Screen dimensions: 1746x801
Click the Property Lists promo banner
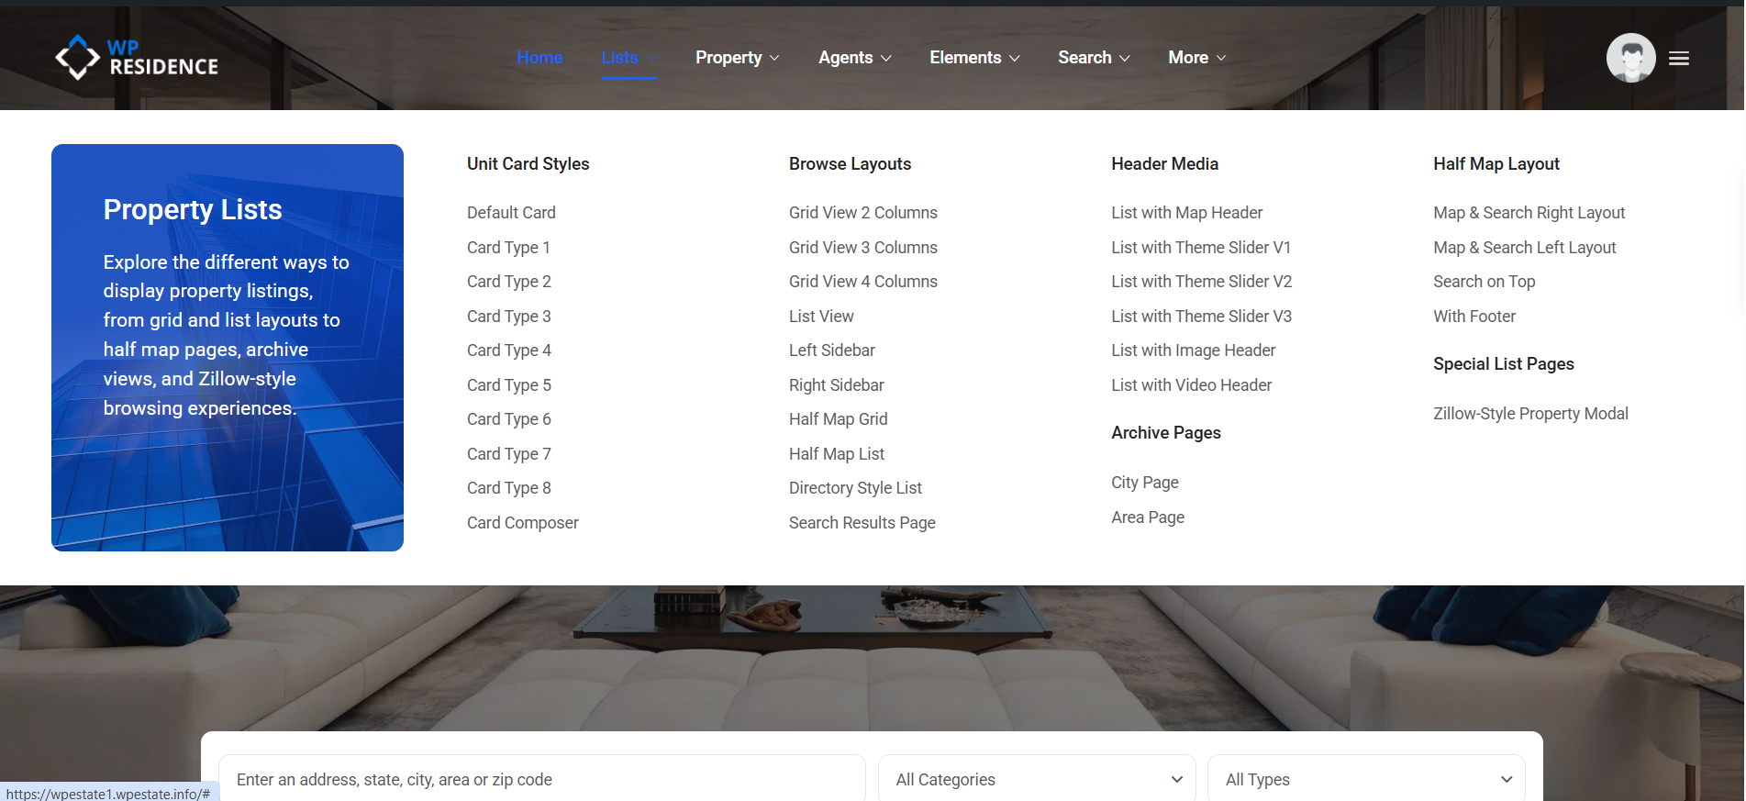[228, 348]
